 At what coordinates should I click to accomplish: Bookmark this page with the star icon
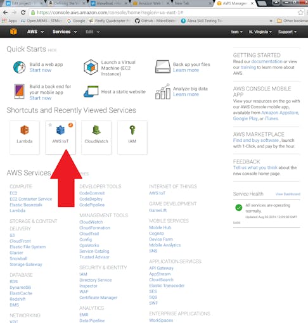(x=300, y=13)
